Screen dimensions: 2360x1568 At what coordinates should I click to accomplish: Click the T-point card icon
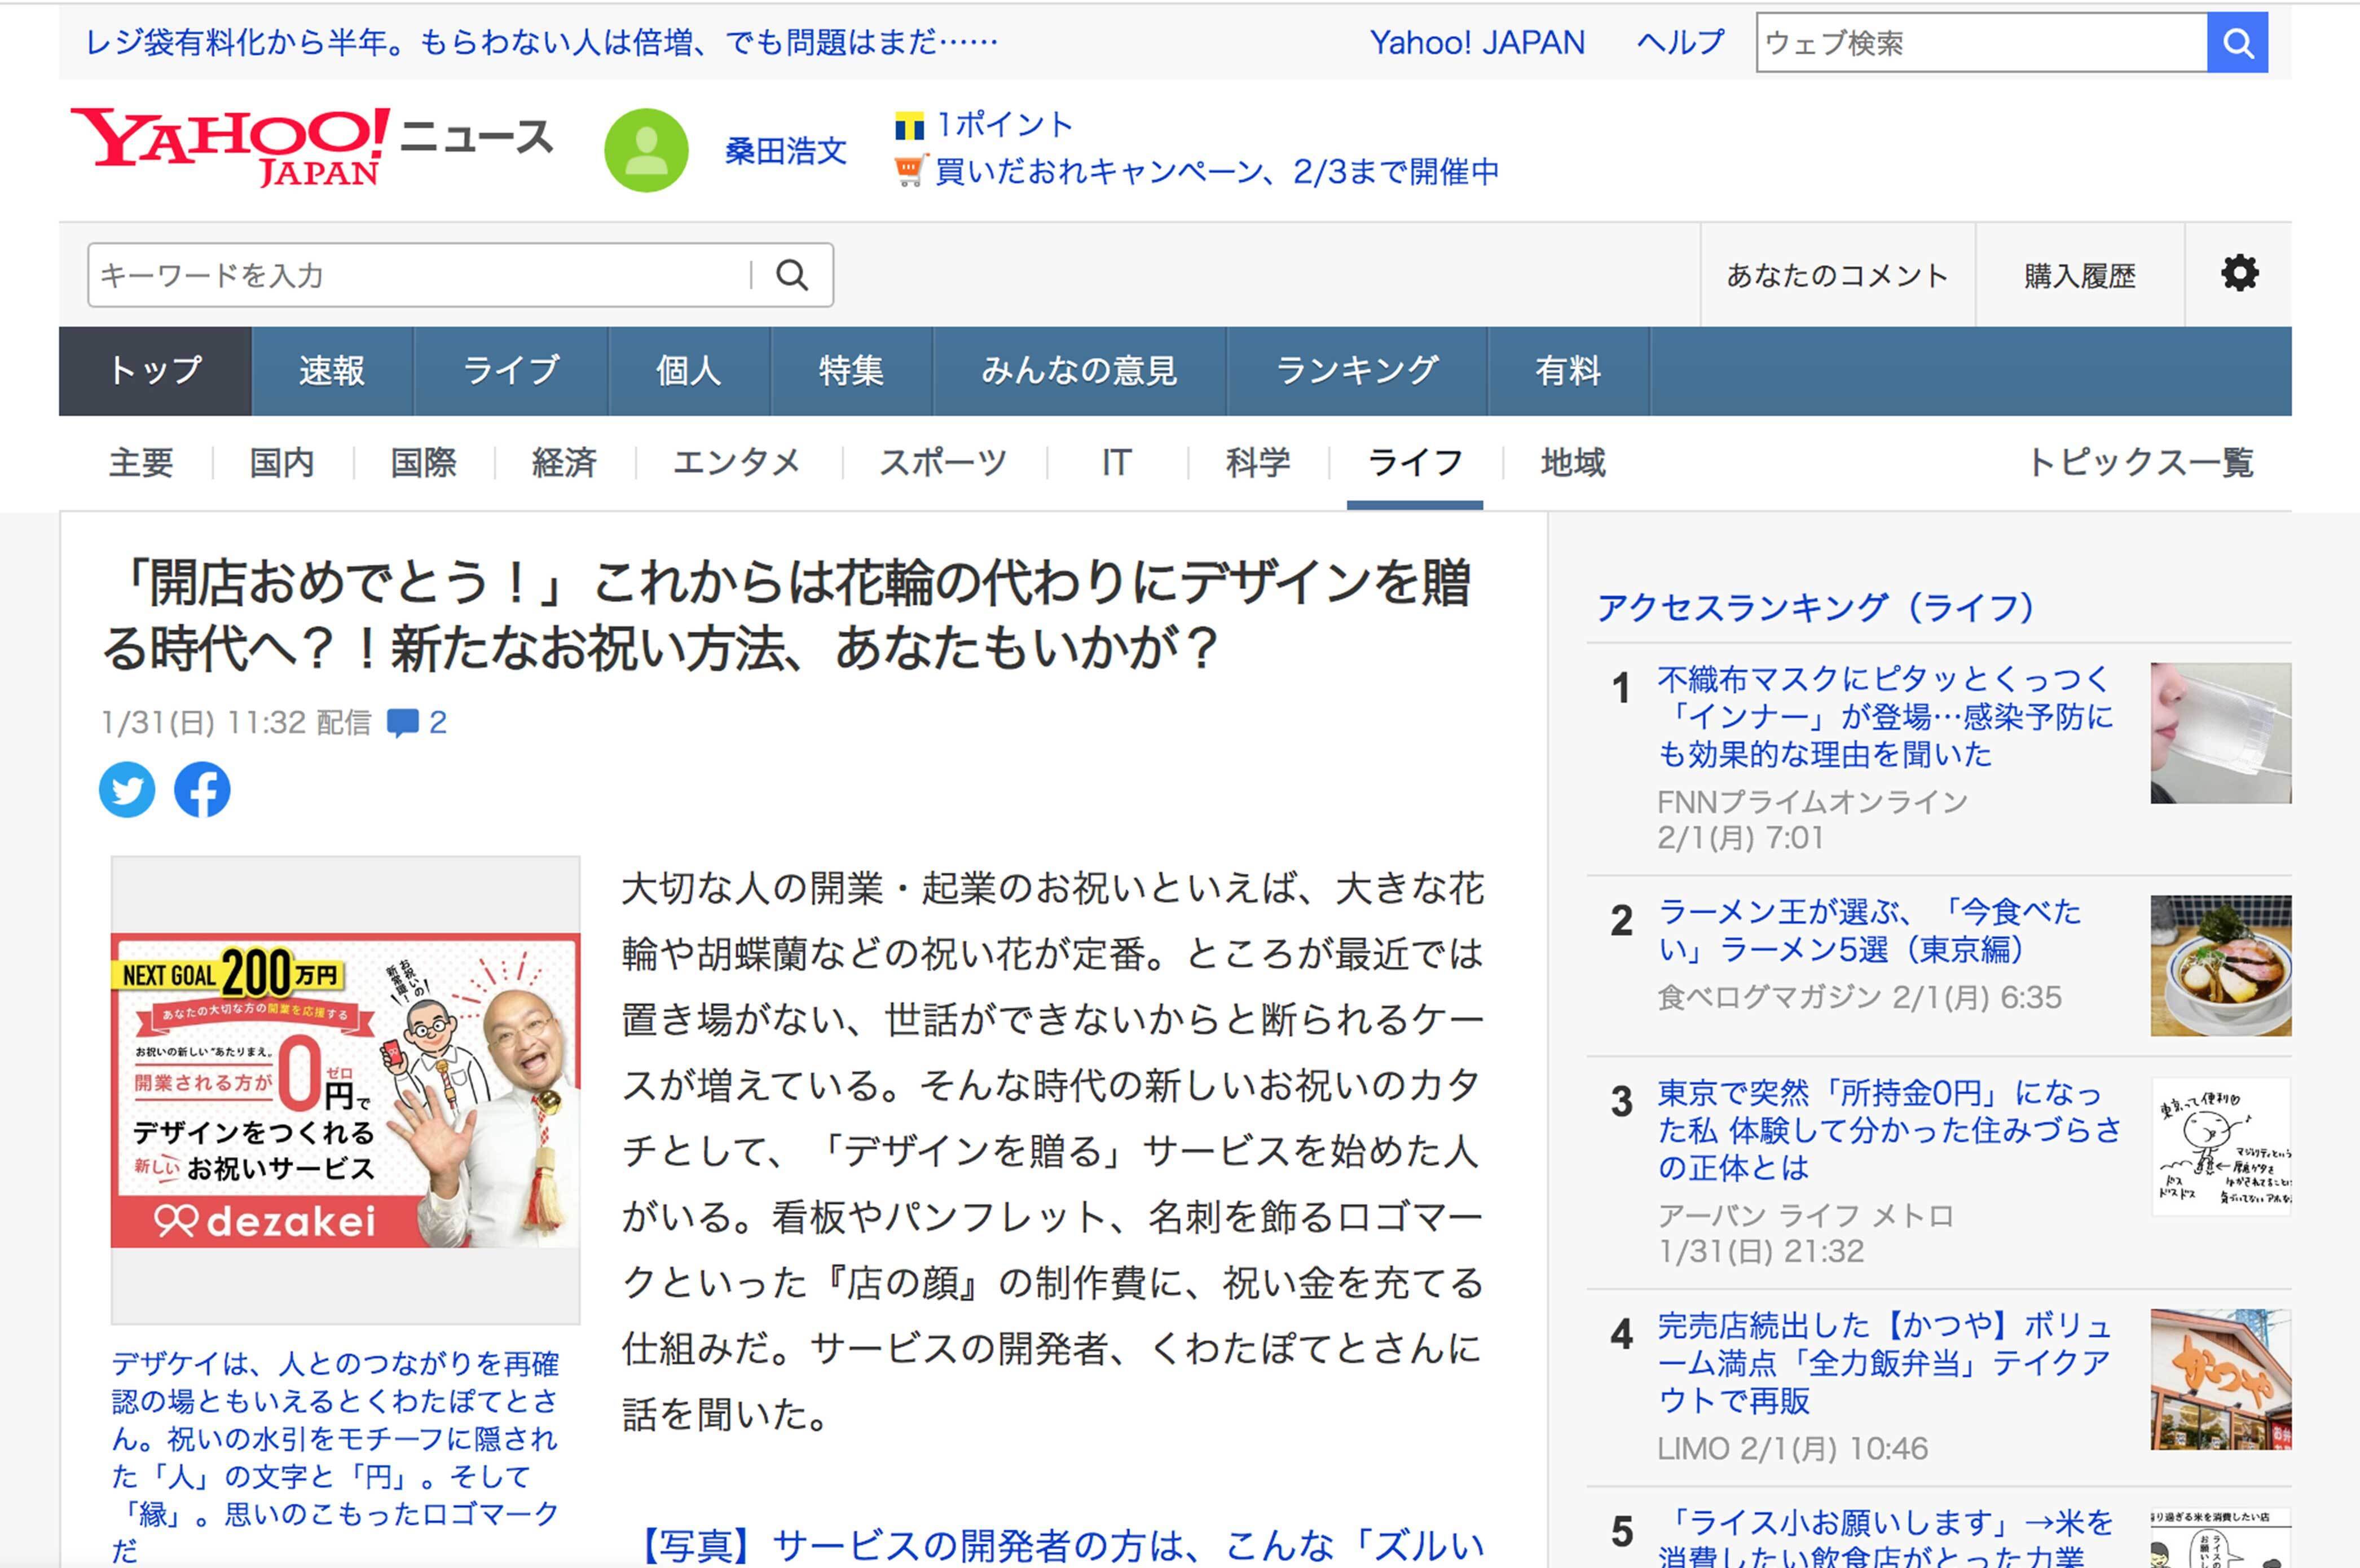(x=909, y=127)
